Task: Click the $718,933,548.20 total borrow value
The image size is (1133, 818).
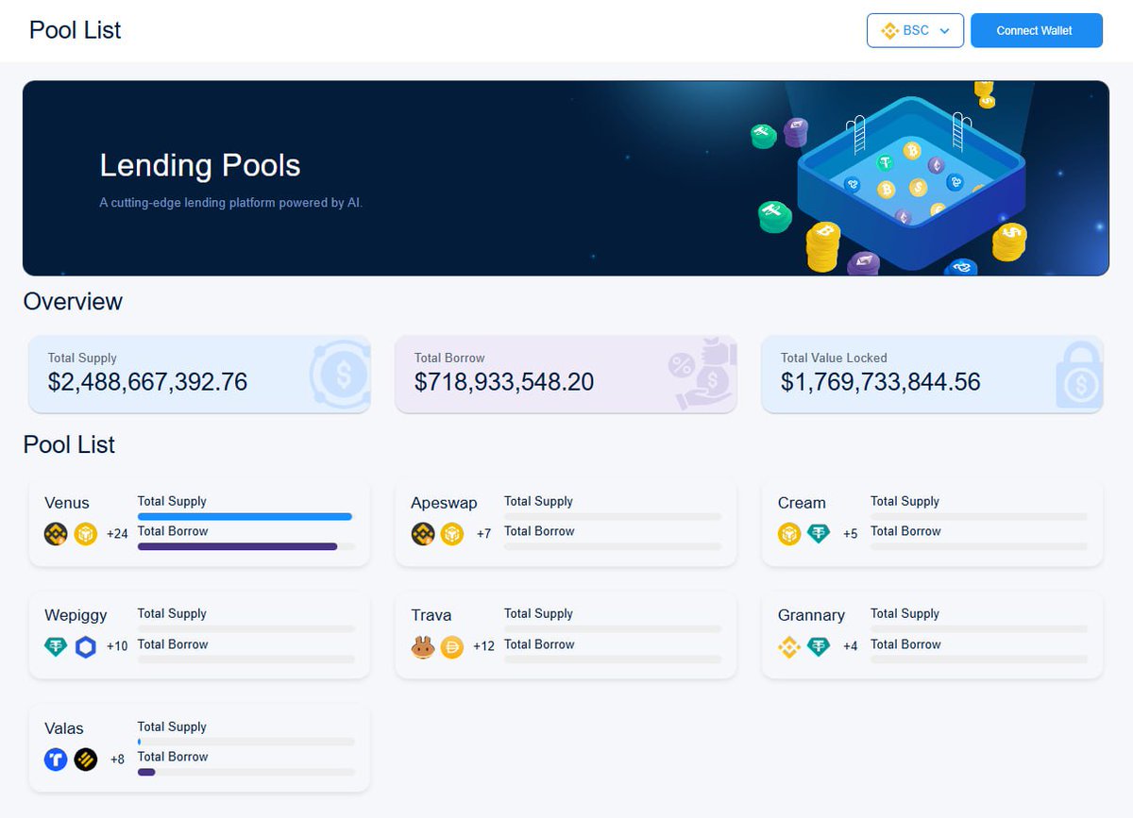Action: tap(504, 381)
